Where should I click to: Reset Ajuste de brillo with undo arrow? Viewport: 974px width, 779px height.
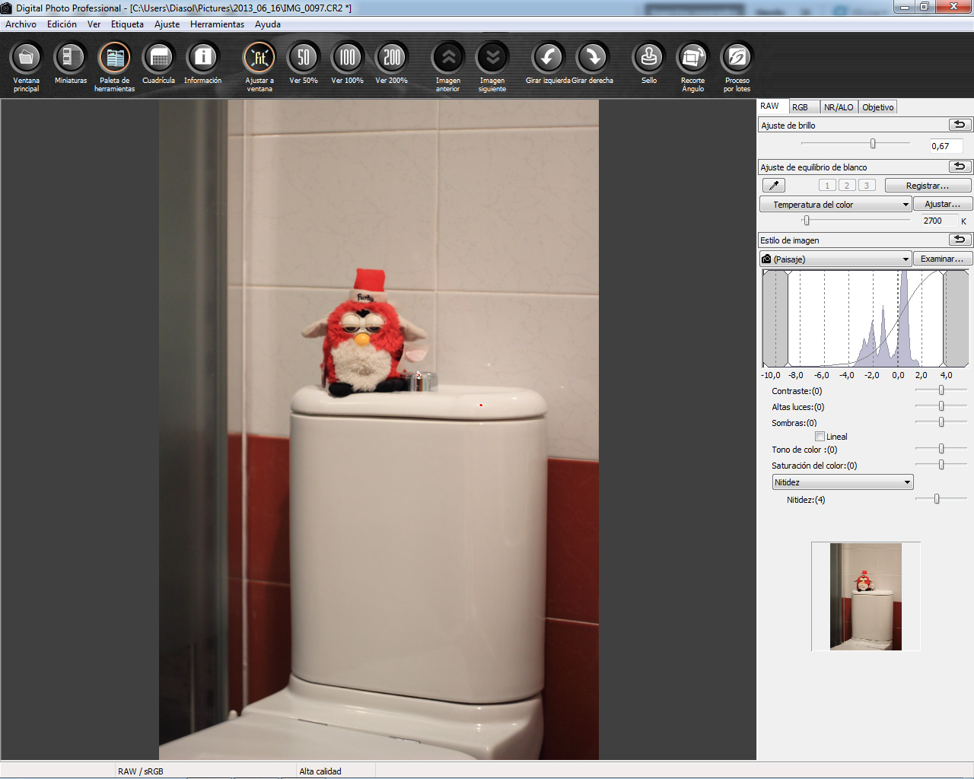(x=960, y=125)
